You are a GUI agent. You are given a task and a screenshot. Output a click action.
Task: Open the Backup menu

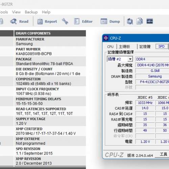click(x=31, y=12)
